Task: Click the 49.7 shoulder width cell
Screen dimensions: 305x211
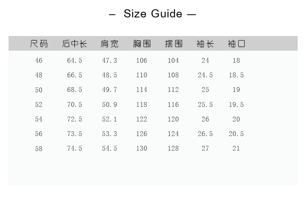Action: (109, 90)
